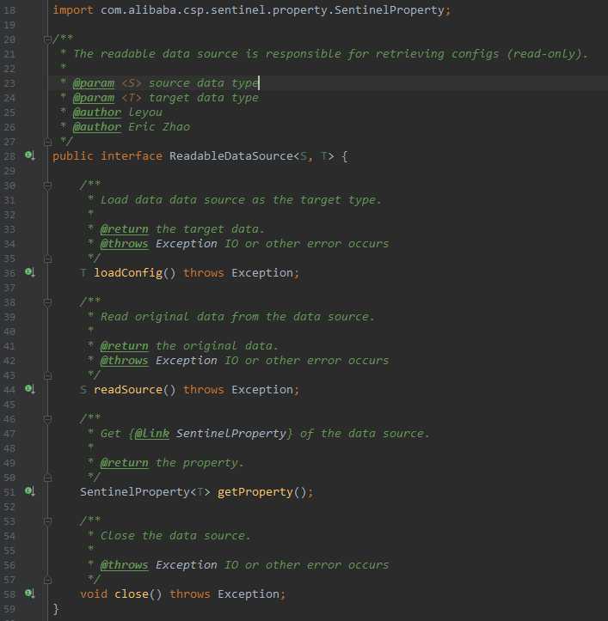Screen dimensions: 608x621
Task: Click the fold end marker at line 50
Action: click(x=47, y=478)
